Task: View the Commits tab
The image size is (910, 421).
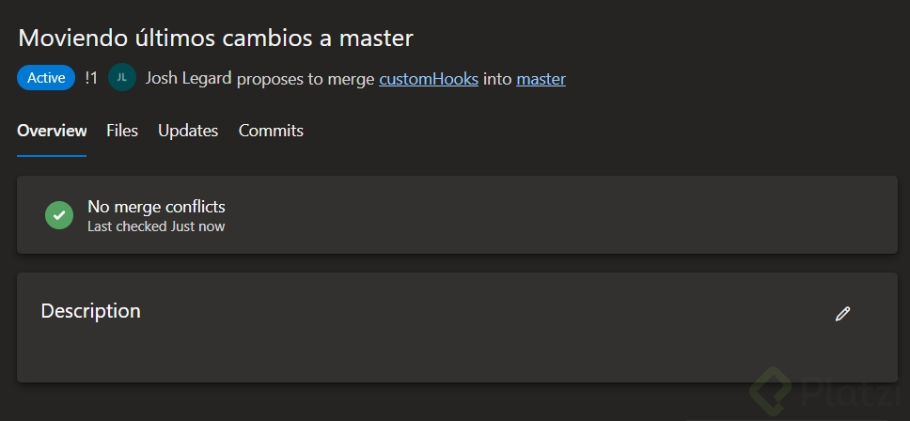Action: click(x=271, y=131)
